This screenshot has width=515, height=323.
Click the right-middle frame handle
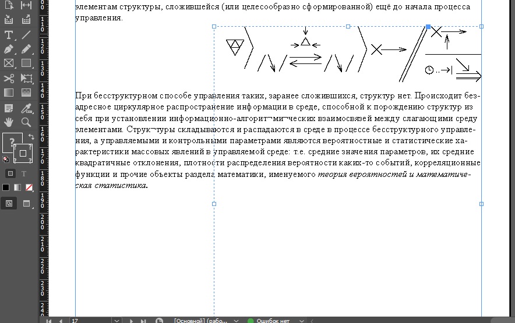(481, 204)
